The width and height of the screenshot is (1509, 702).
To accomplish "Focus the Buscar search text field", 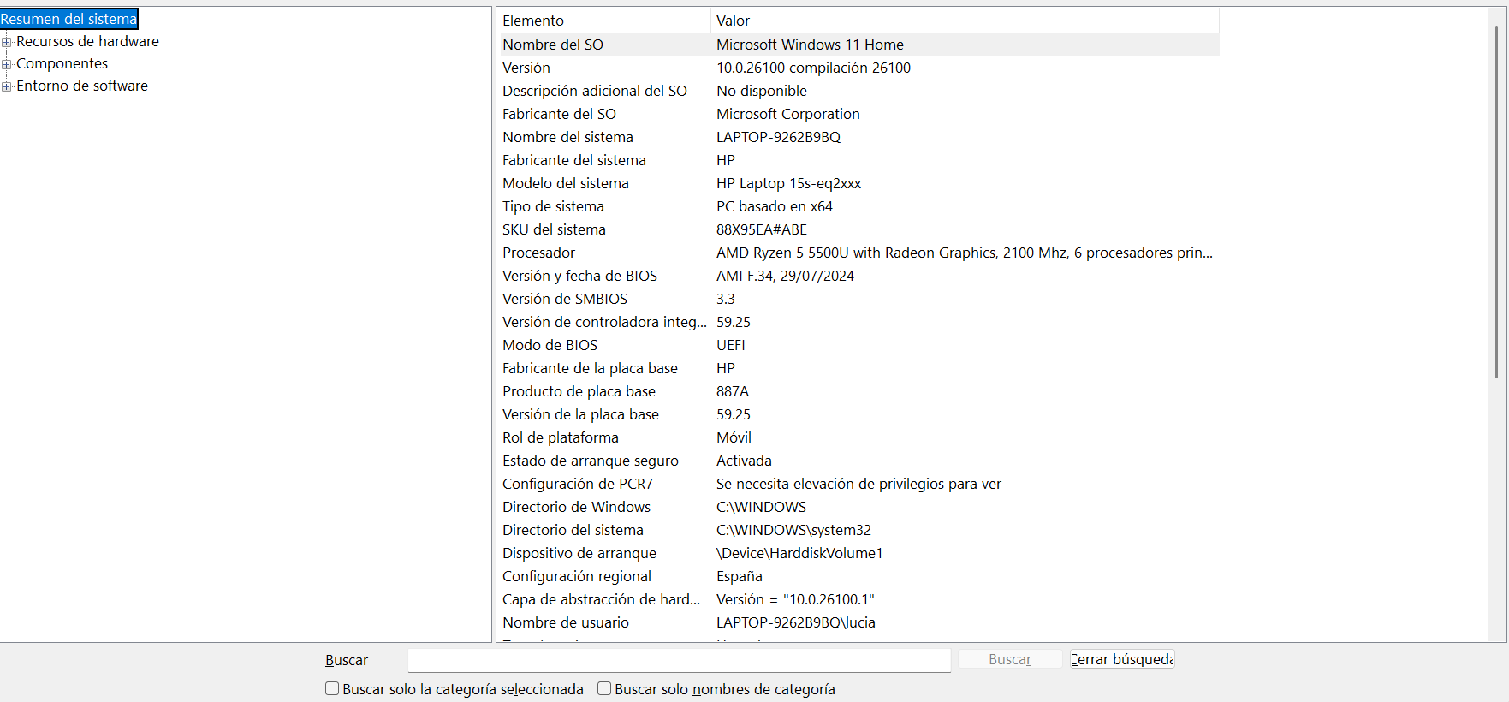I will 680,660.
